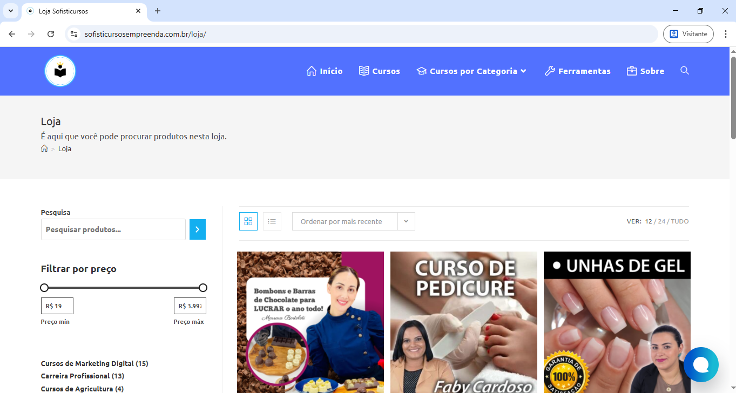
Task: Open the Ferramentas menu item
Action: tap(578, 71)
